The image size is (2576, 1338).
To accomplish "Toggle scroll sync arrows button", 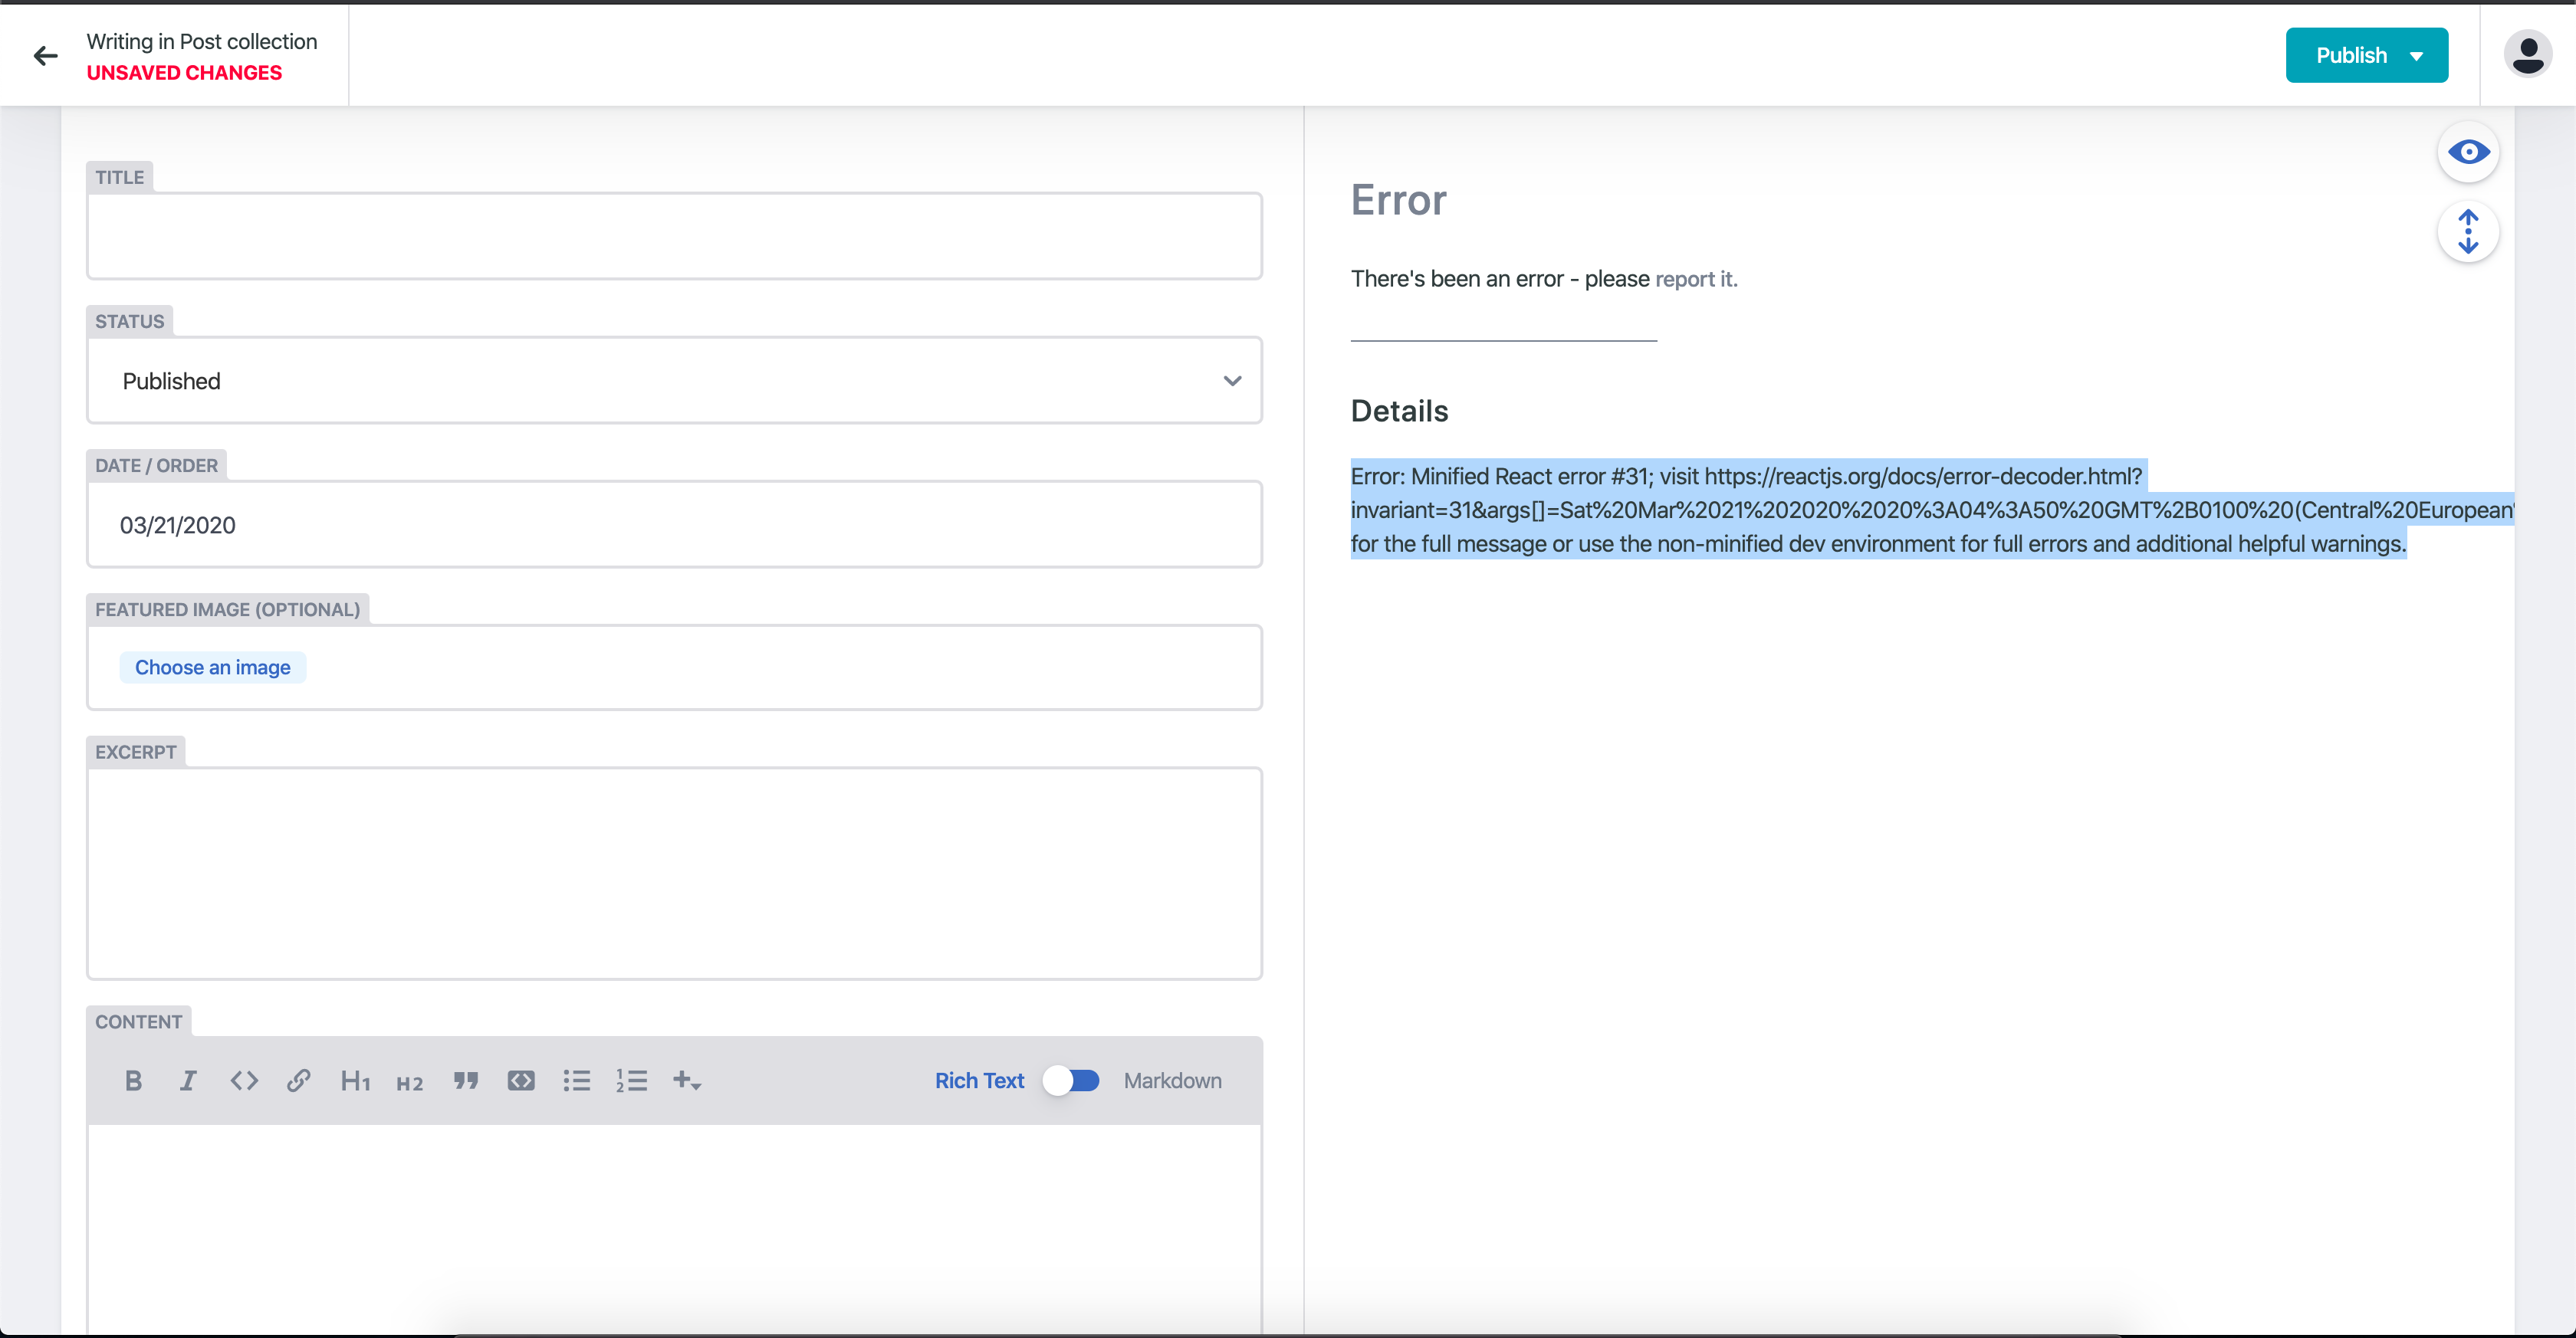I will [x=2468, y=232].
